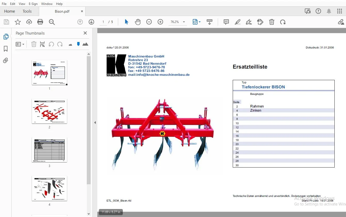Open the Bookmarks pane in sidebar

pyautogui.click(x=6, y=49)
